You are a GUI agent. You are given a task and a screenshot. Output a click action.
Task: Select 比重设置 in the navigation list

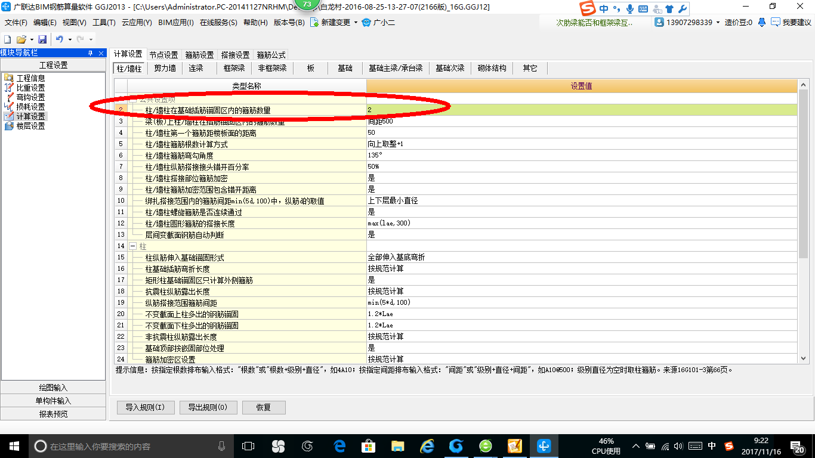[30, 88]
